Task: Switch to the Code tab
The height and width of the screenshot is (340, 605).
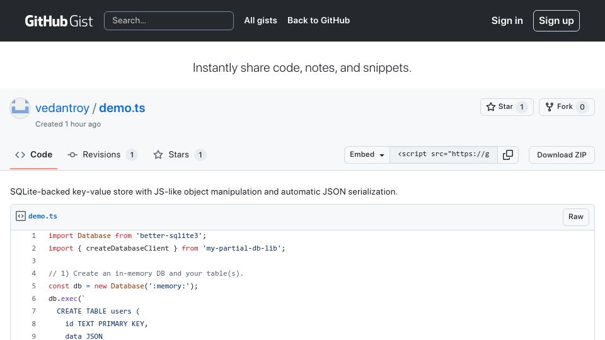Action: [33, 155]
